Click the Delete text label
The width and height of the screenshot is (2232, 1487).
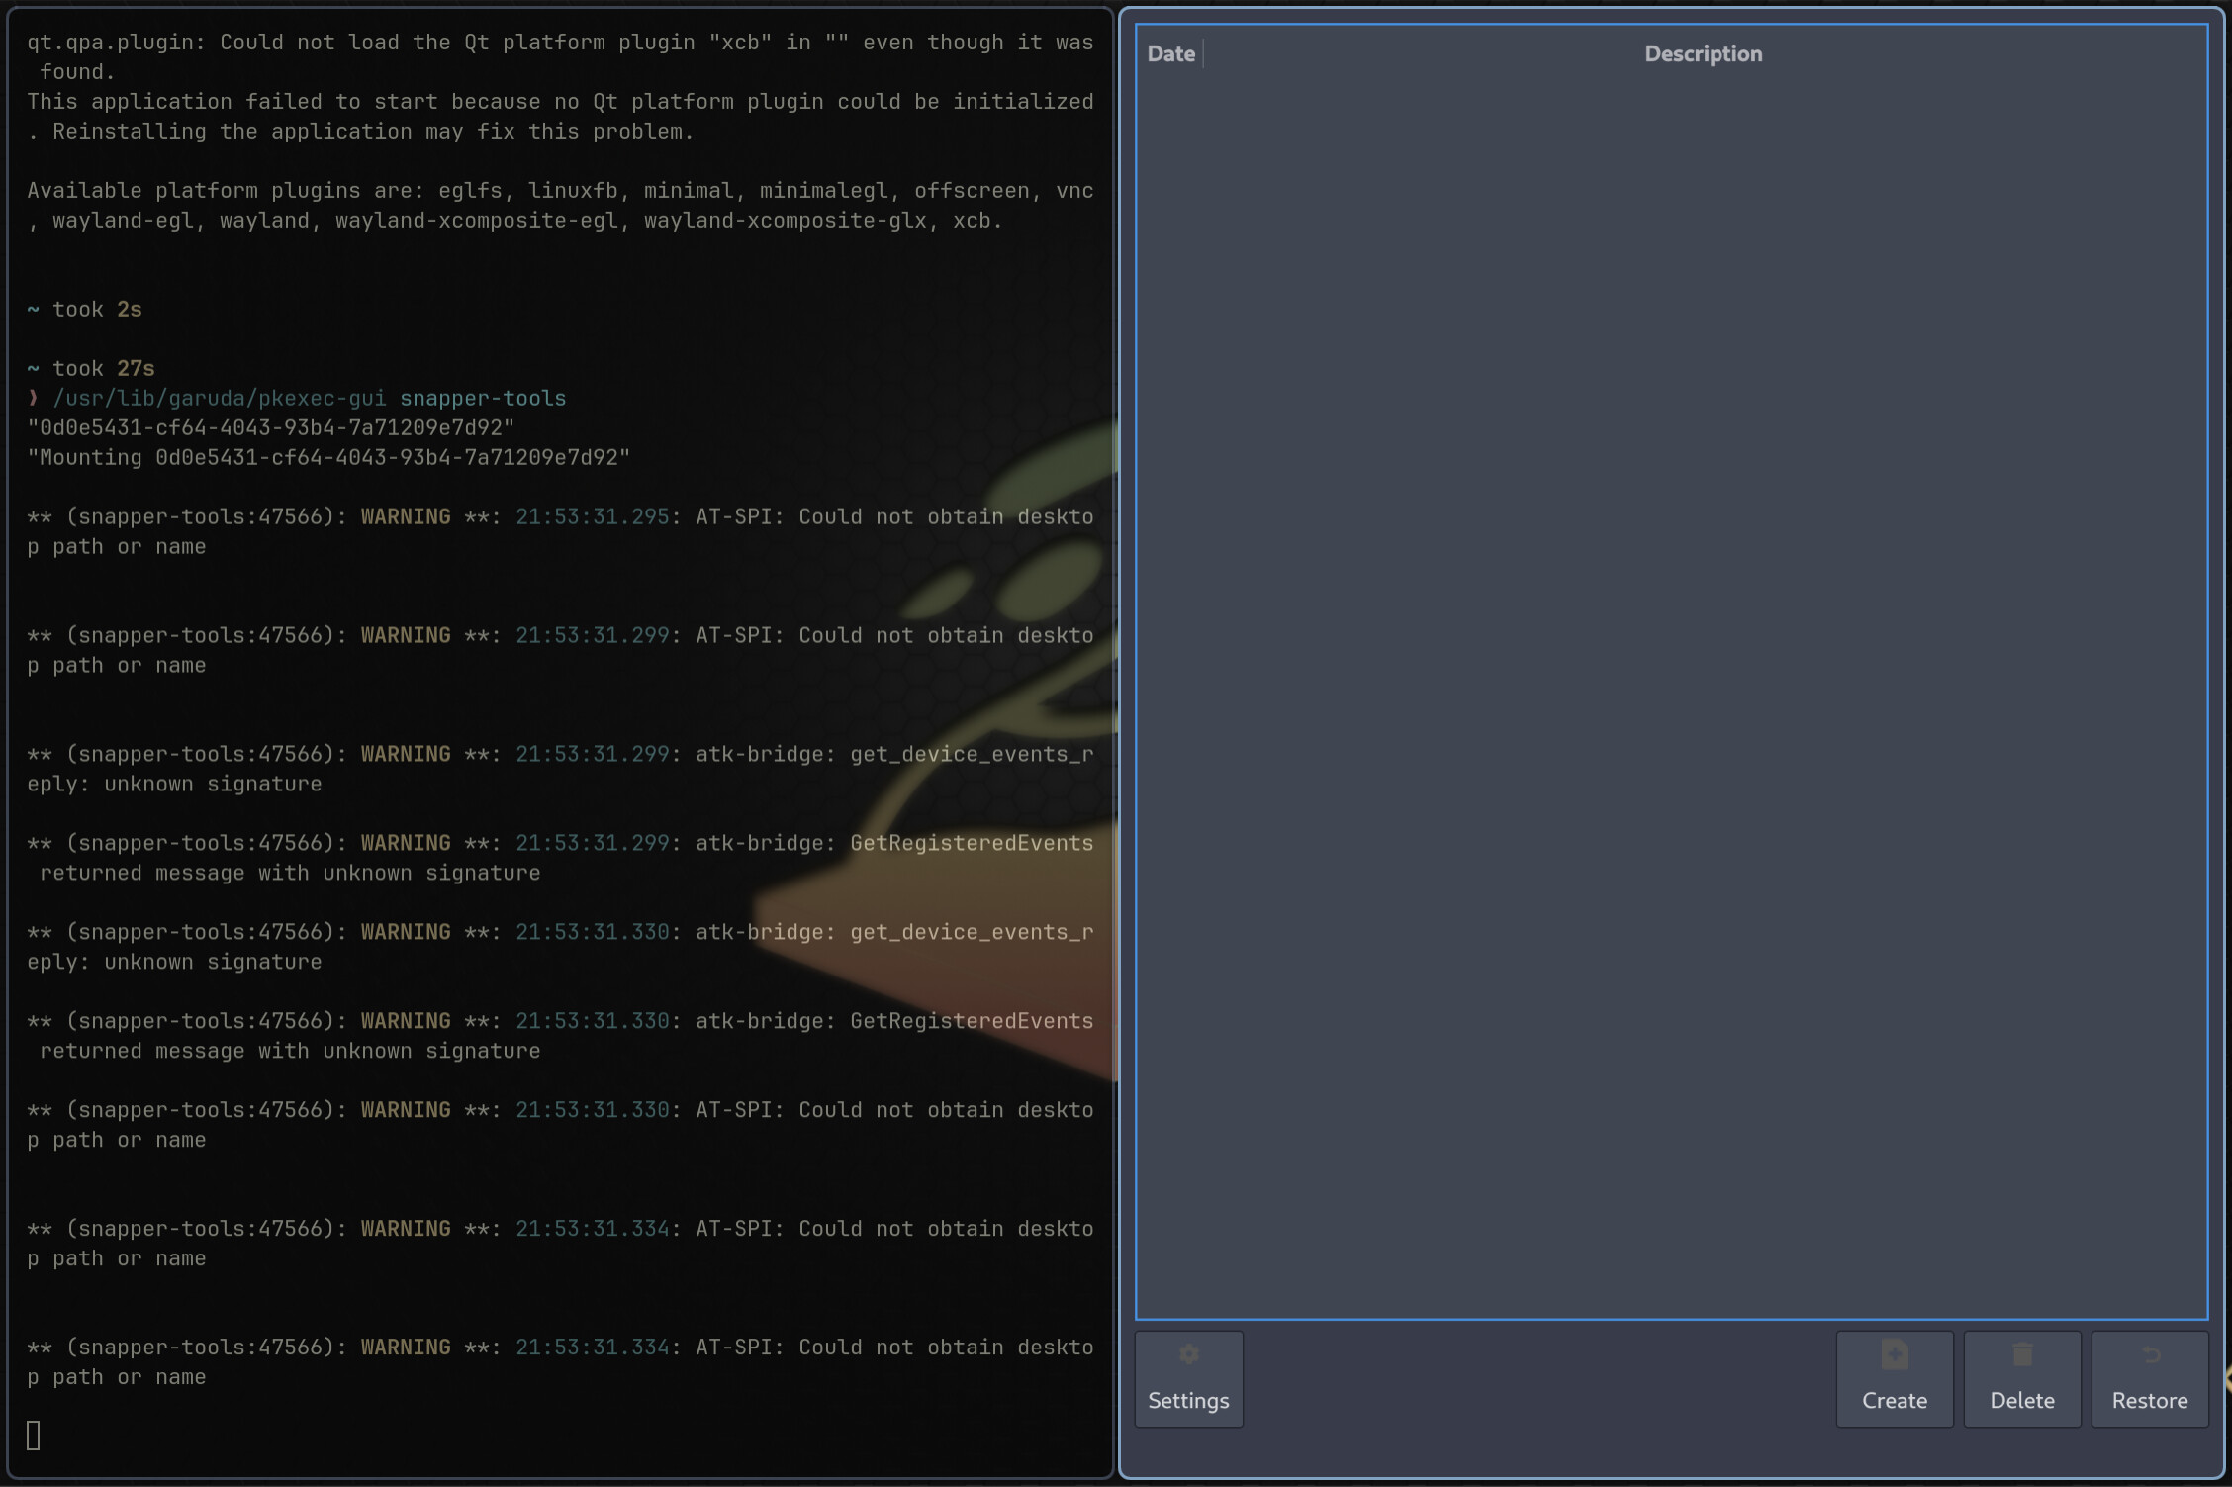point(2022,1401)
